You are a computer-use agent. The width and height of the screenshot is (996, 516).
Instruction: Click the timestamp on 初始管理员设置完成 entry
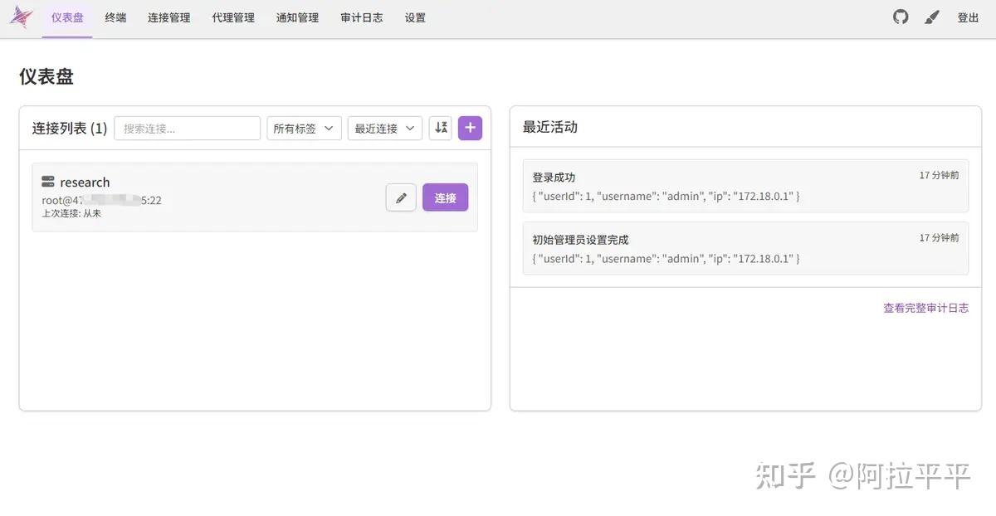[939, 237]
